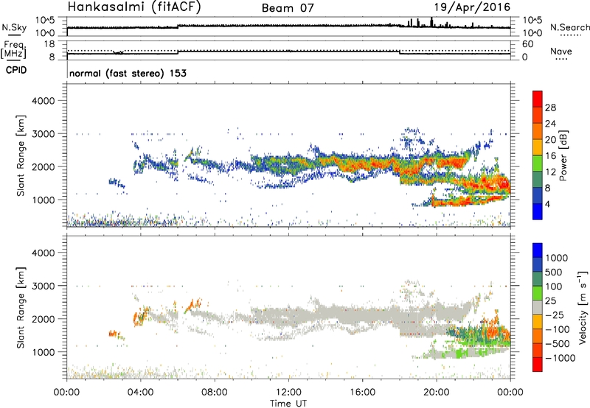Click the '60' tick on Nave axis
The image size is (590, 408).
click(x=528, y=44)
